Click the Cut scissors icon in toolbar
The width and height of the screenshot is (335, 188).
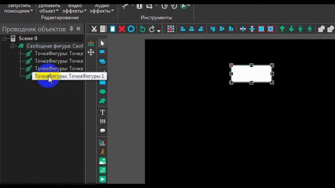pos(94,29)
